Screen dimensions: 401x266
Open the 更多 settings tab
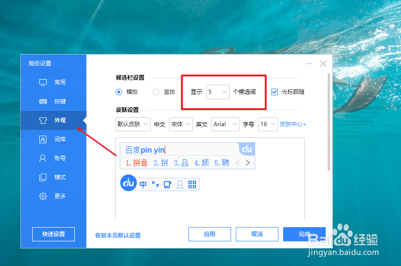pyautogui.click(x=53, y=196)
